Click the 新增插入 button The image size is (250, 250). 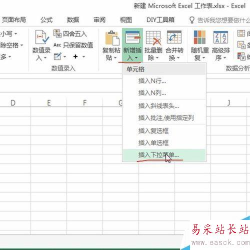pos(132,45)
